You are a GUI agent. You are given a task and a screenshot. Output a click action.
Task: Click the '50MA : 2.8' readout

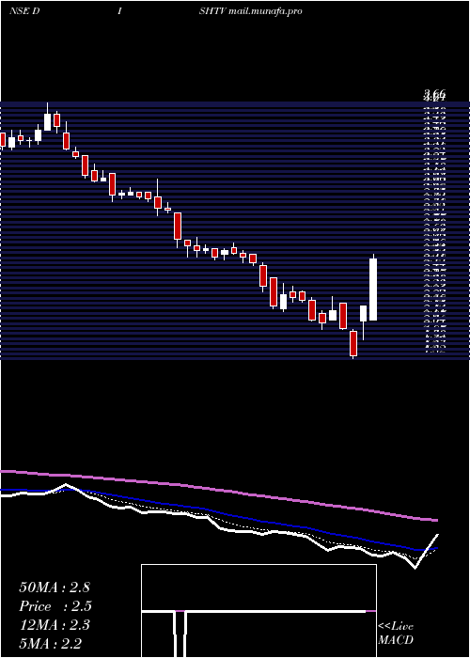point(55,587)
